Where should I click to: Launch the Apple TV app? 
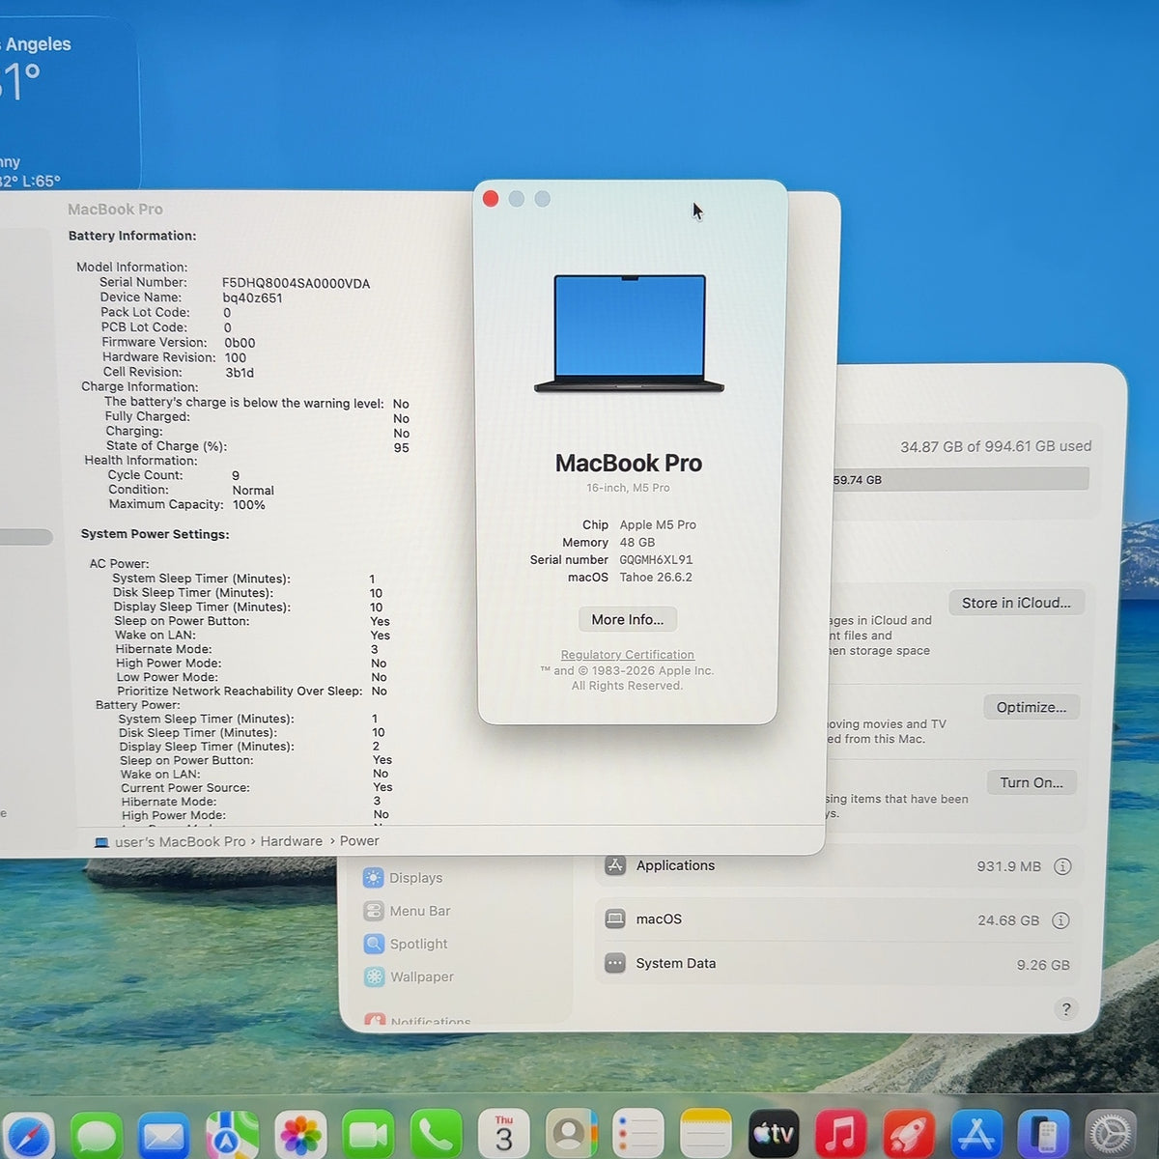(x=774, y=1134)
